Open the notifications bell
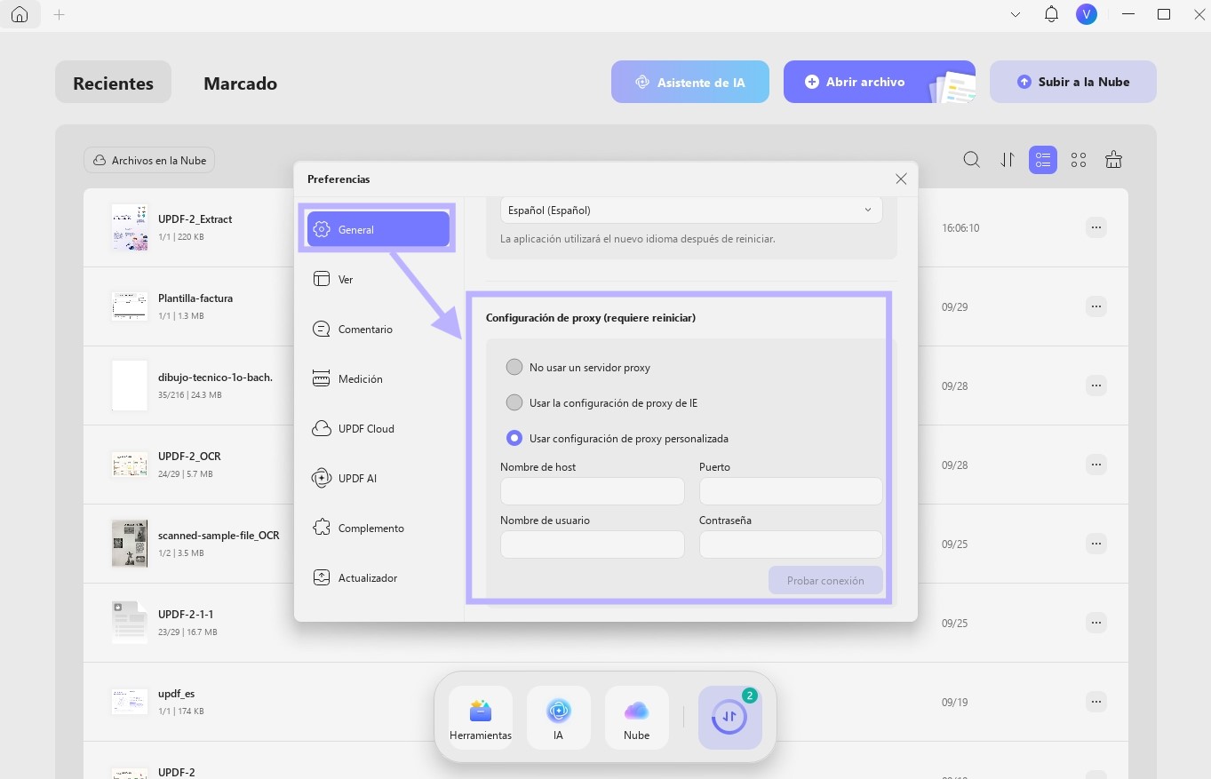The height and width of the screenshot is (779, 1211). 1051,14
